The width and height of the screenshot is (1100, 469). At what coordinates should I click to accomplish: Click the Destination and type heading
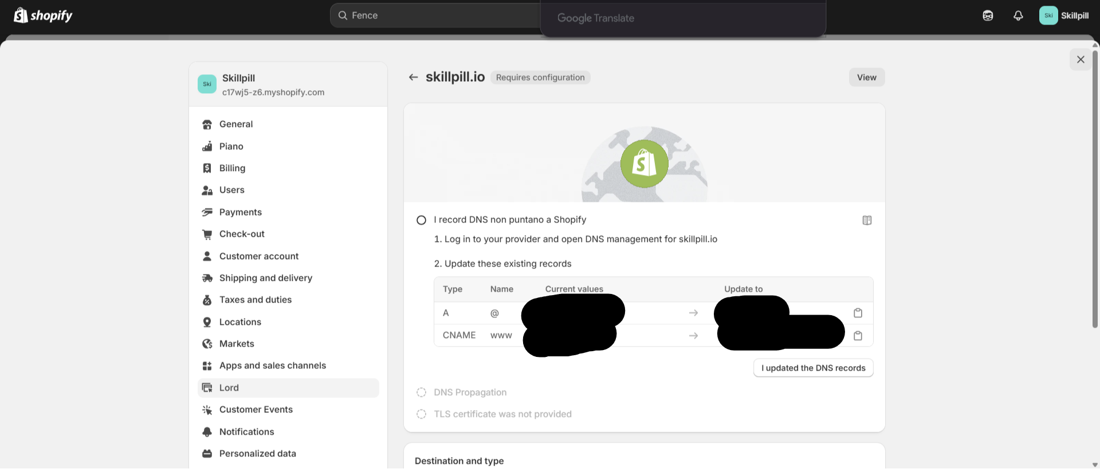[x=459, y=461]
